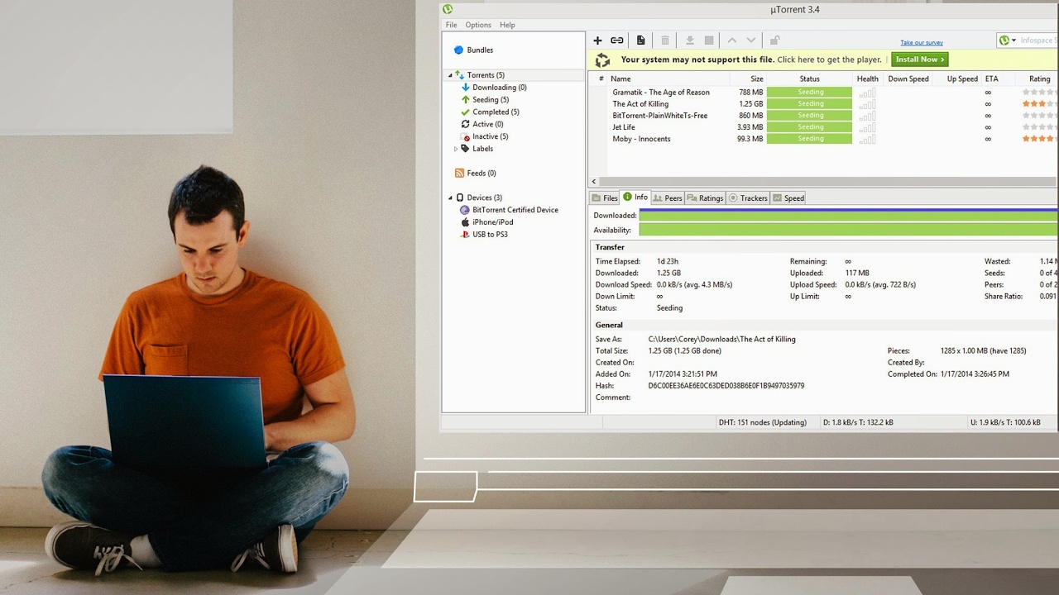Click the Infospace search field

[1038, 40]
